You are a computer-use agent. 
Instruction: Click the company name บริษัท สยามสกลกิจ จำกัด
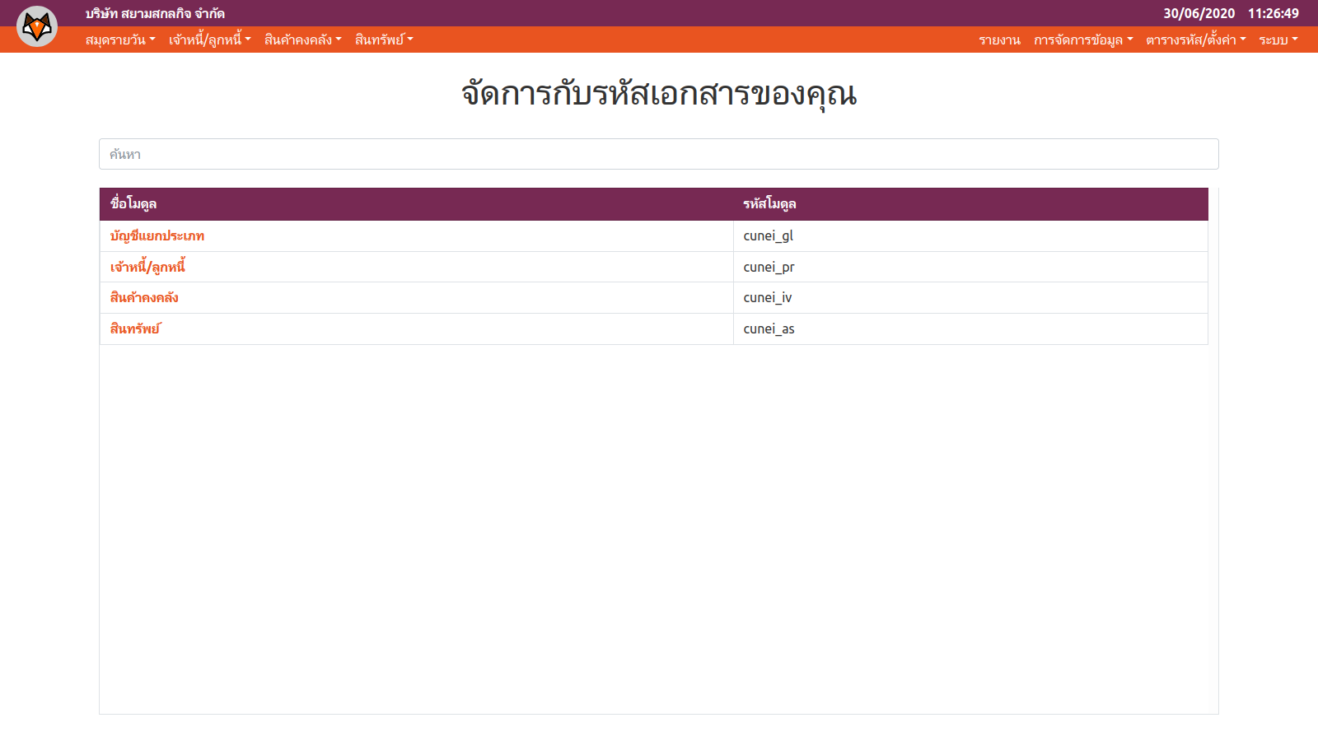155,13
